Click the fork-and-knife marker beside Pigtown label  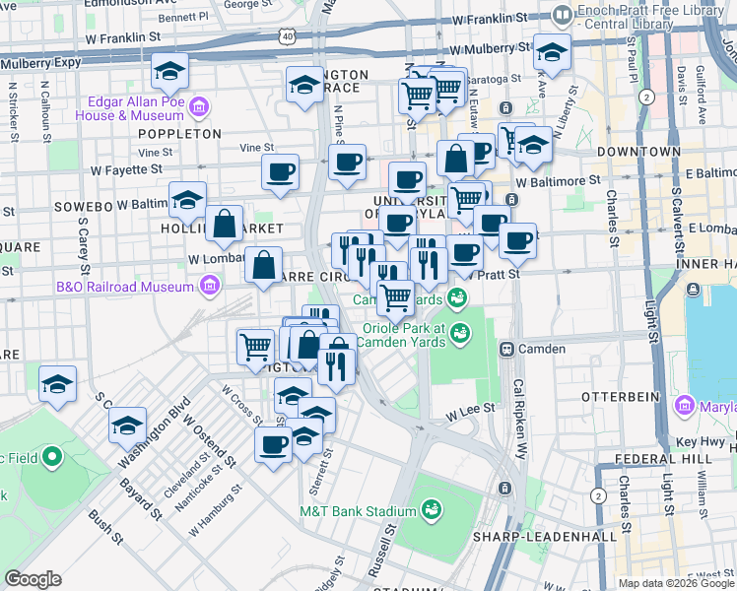click(337, 370)
